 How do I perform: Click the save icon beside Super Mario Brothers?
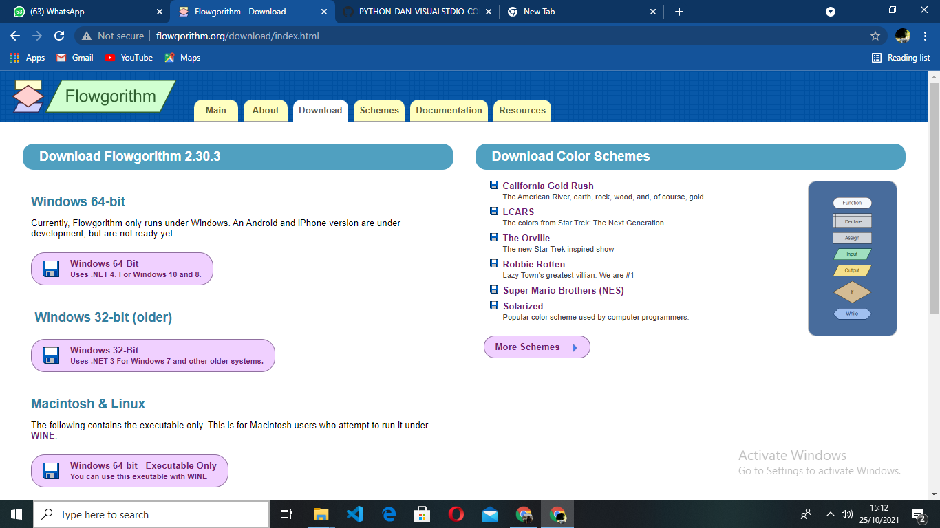click(494, 289)
